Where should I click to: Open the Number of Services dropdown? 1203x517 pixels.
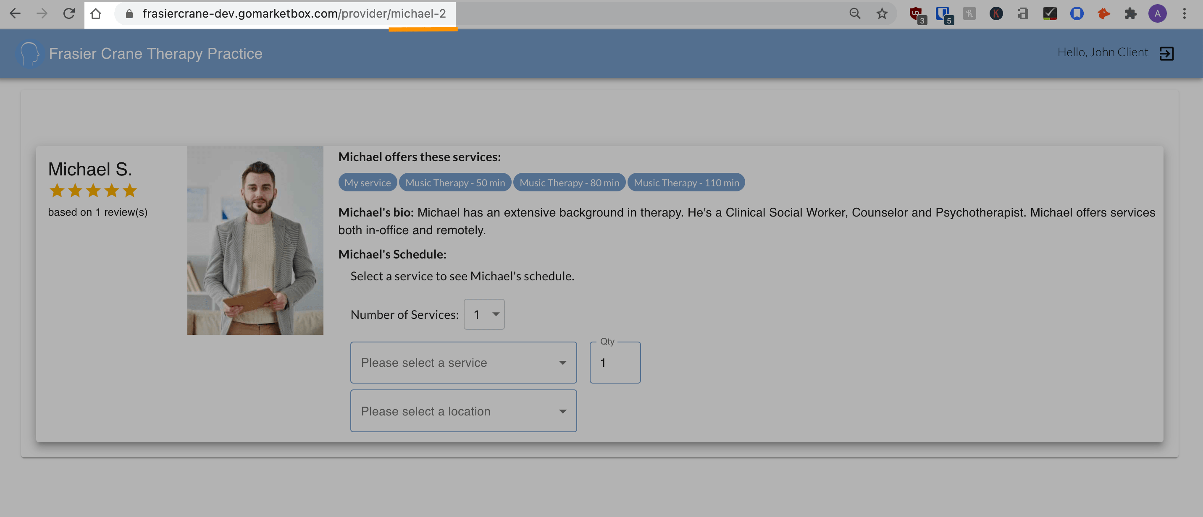pos(484,314)
